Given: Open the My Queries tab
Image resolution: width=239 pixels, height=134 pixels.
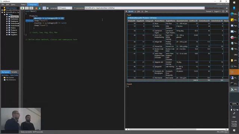Looking at the screenshot, I should (6, 72).
